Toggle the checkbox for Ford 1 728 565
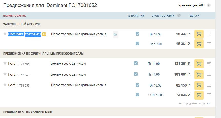221x118 pixels. (x=136, y=63)
